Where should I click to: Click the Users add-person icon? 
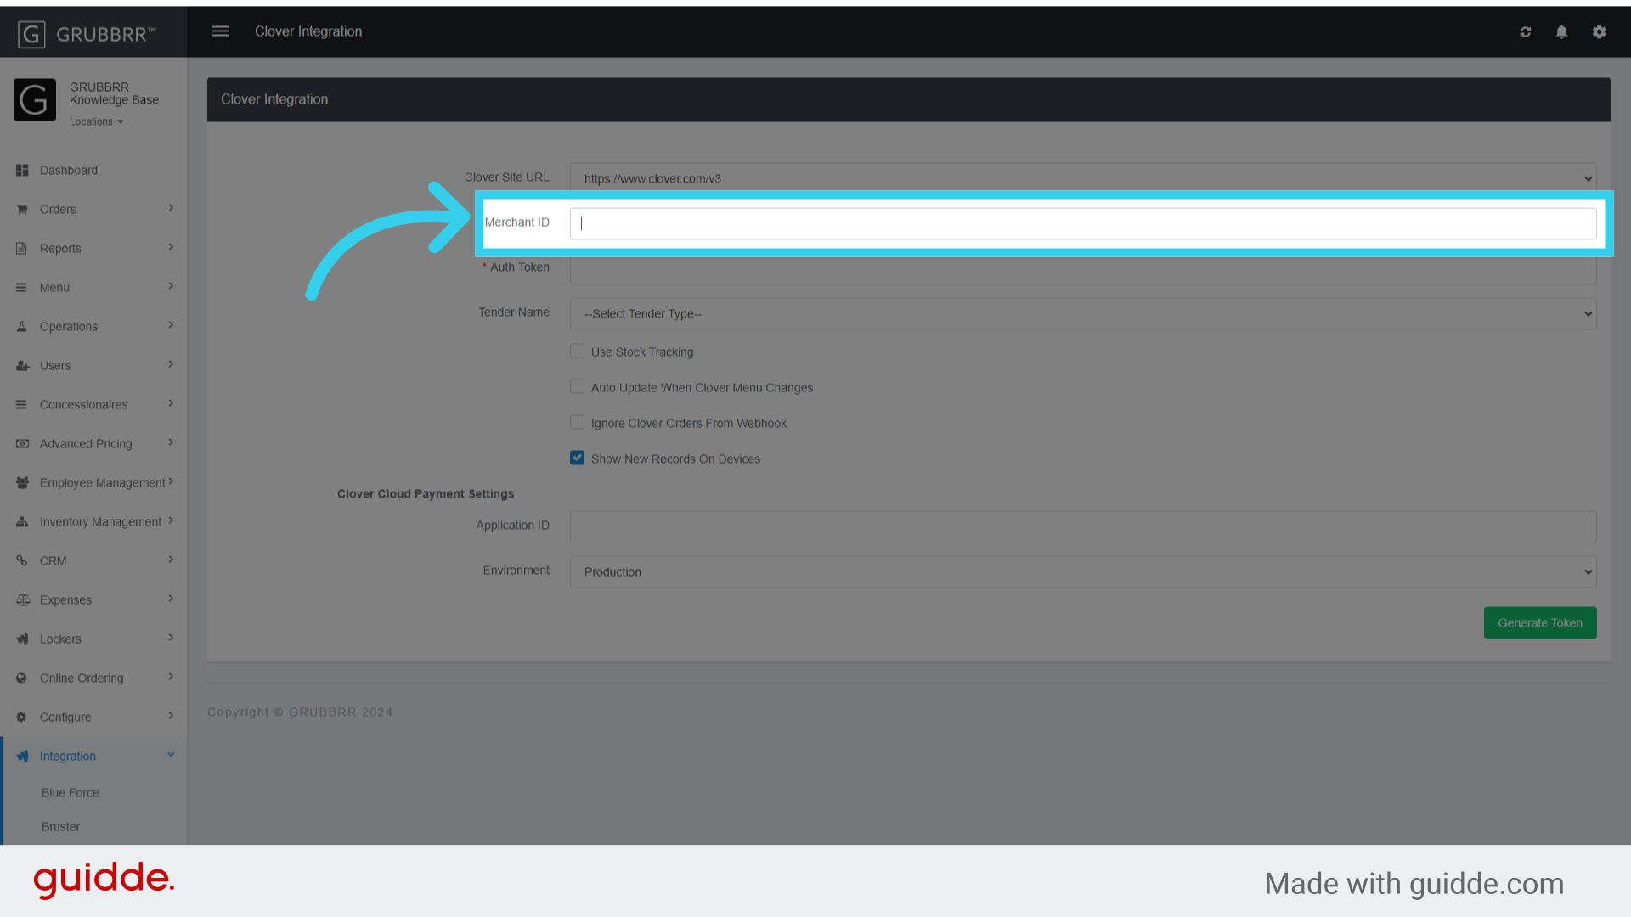click(22, 366)
